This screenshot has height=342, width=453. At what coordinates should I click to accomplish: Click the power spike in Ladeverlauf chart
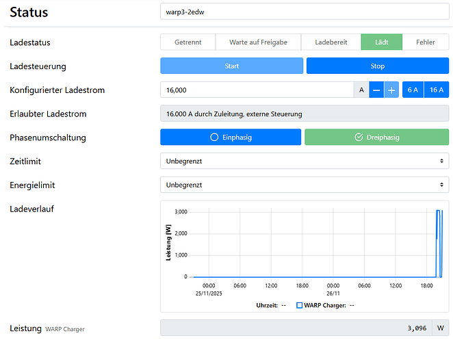[439, 226]
